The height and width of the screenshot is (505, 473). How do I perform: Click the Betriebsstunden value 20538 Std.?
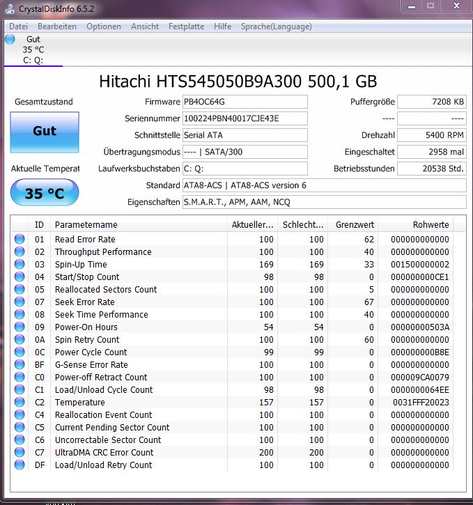click(x=432, y=169)
